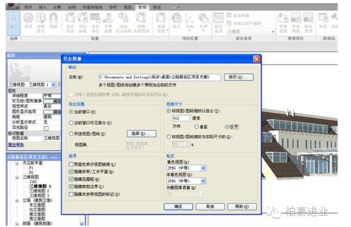Enable 用蓝色表示视图链接 checkbox
Viewport: 351px width, 227px height.
[x=71, y=164]
